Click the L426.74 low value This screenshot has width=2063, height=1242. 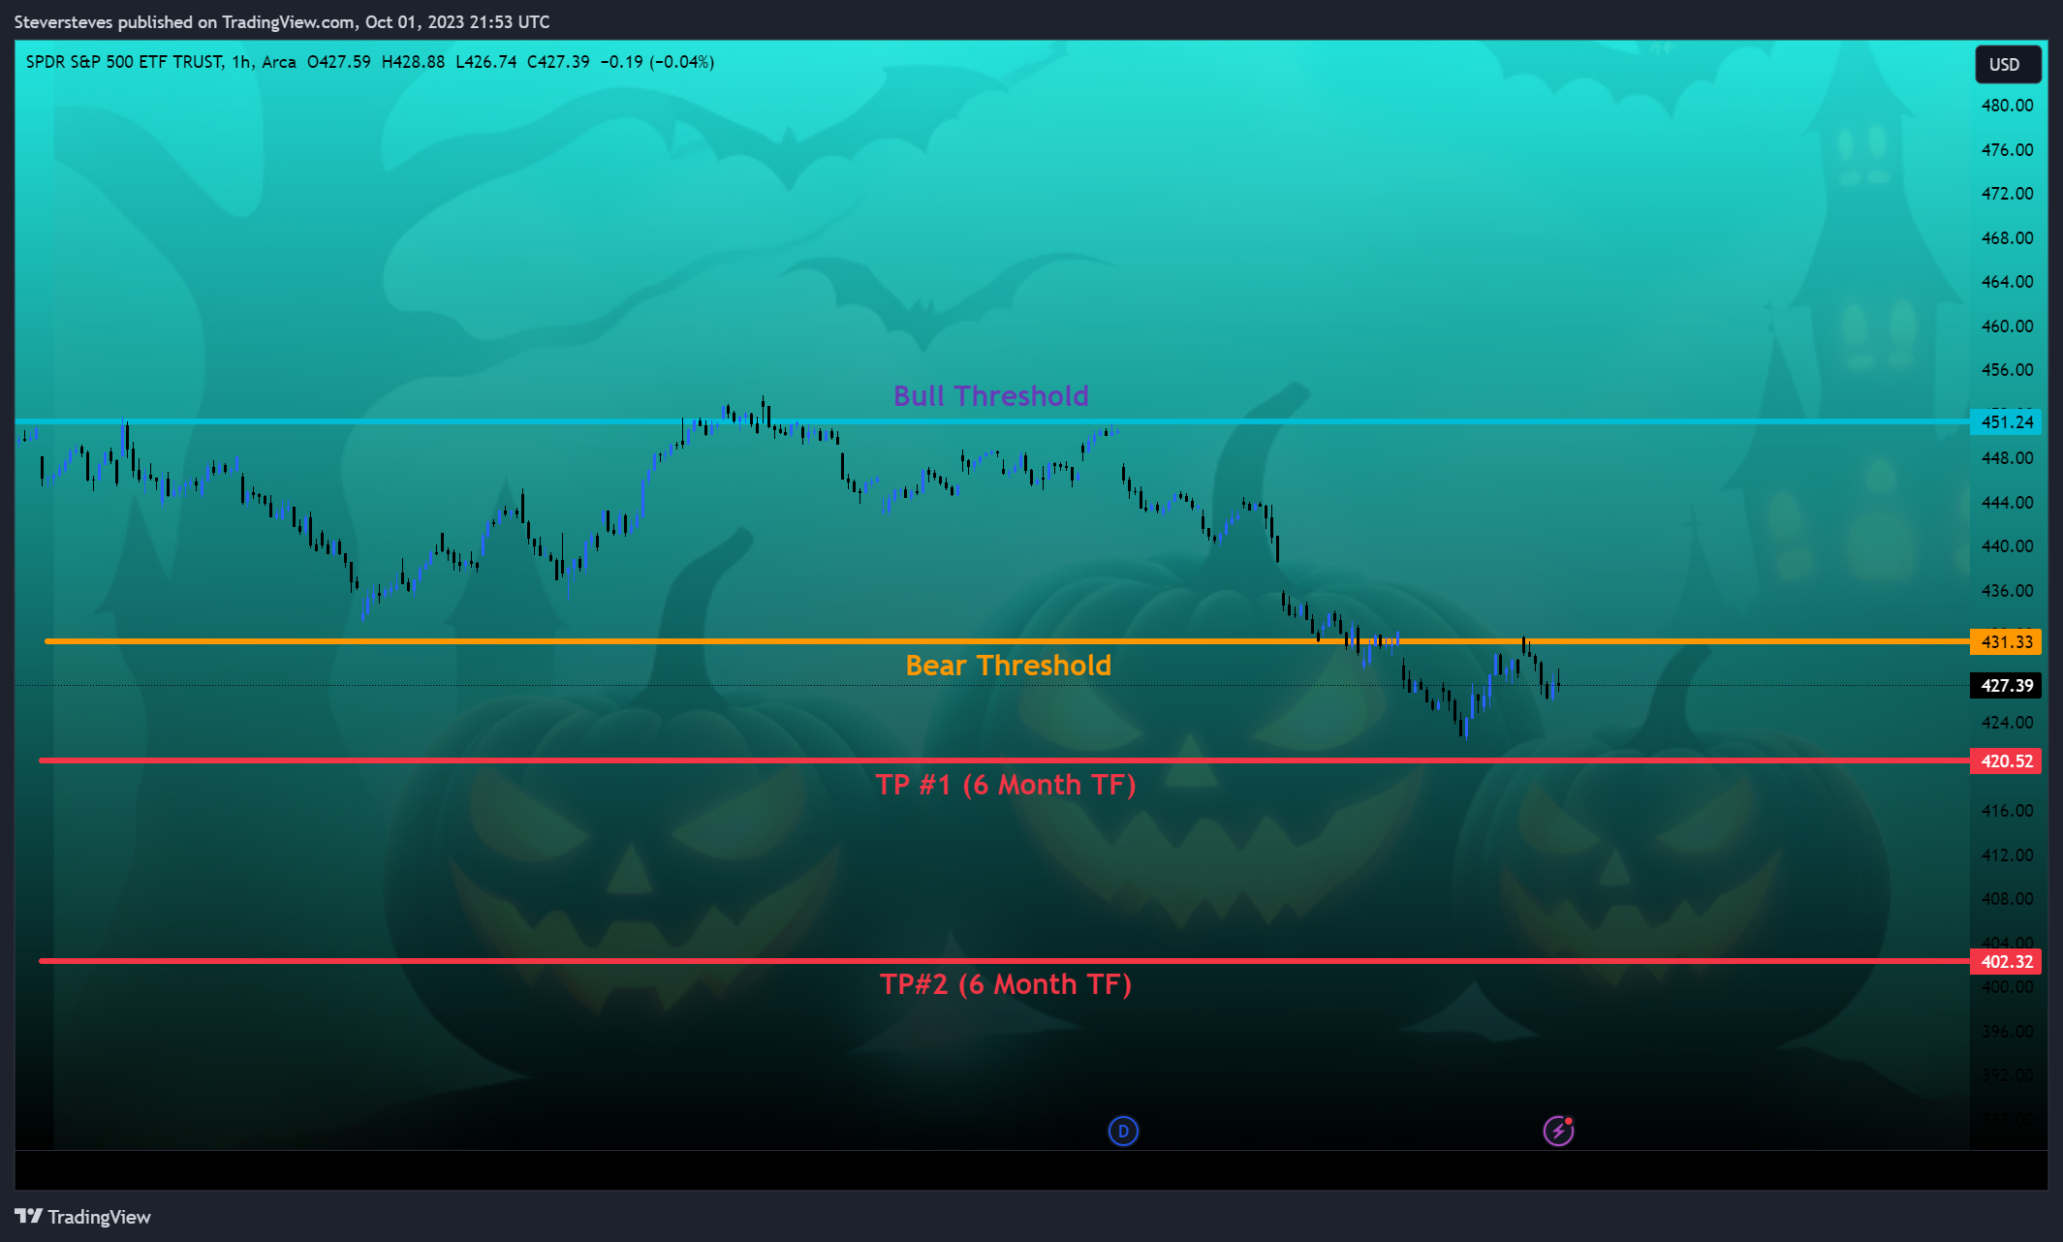pos(485,62)
